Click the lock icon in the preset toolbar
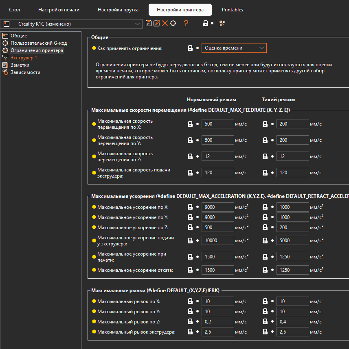Screen dimensions: 349x349 coord(206,23)
